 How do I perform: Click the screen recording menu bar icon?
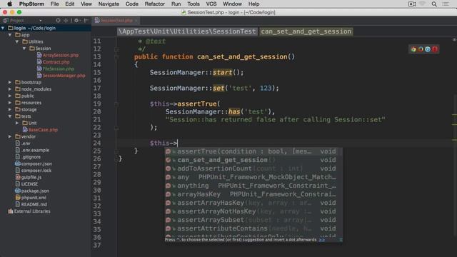(x=412, y=4)
